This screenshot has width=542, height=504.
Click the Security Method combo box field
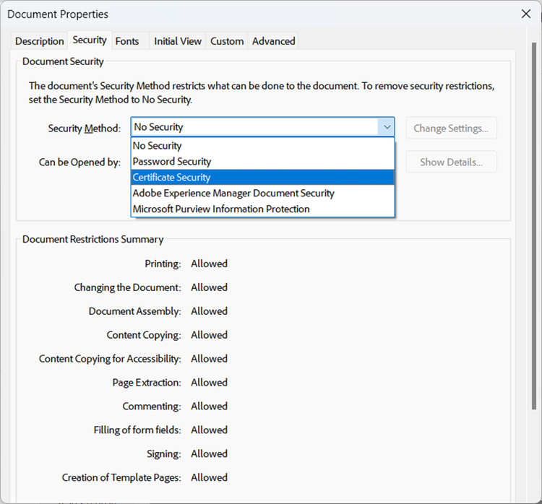tap(253, 127)
